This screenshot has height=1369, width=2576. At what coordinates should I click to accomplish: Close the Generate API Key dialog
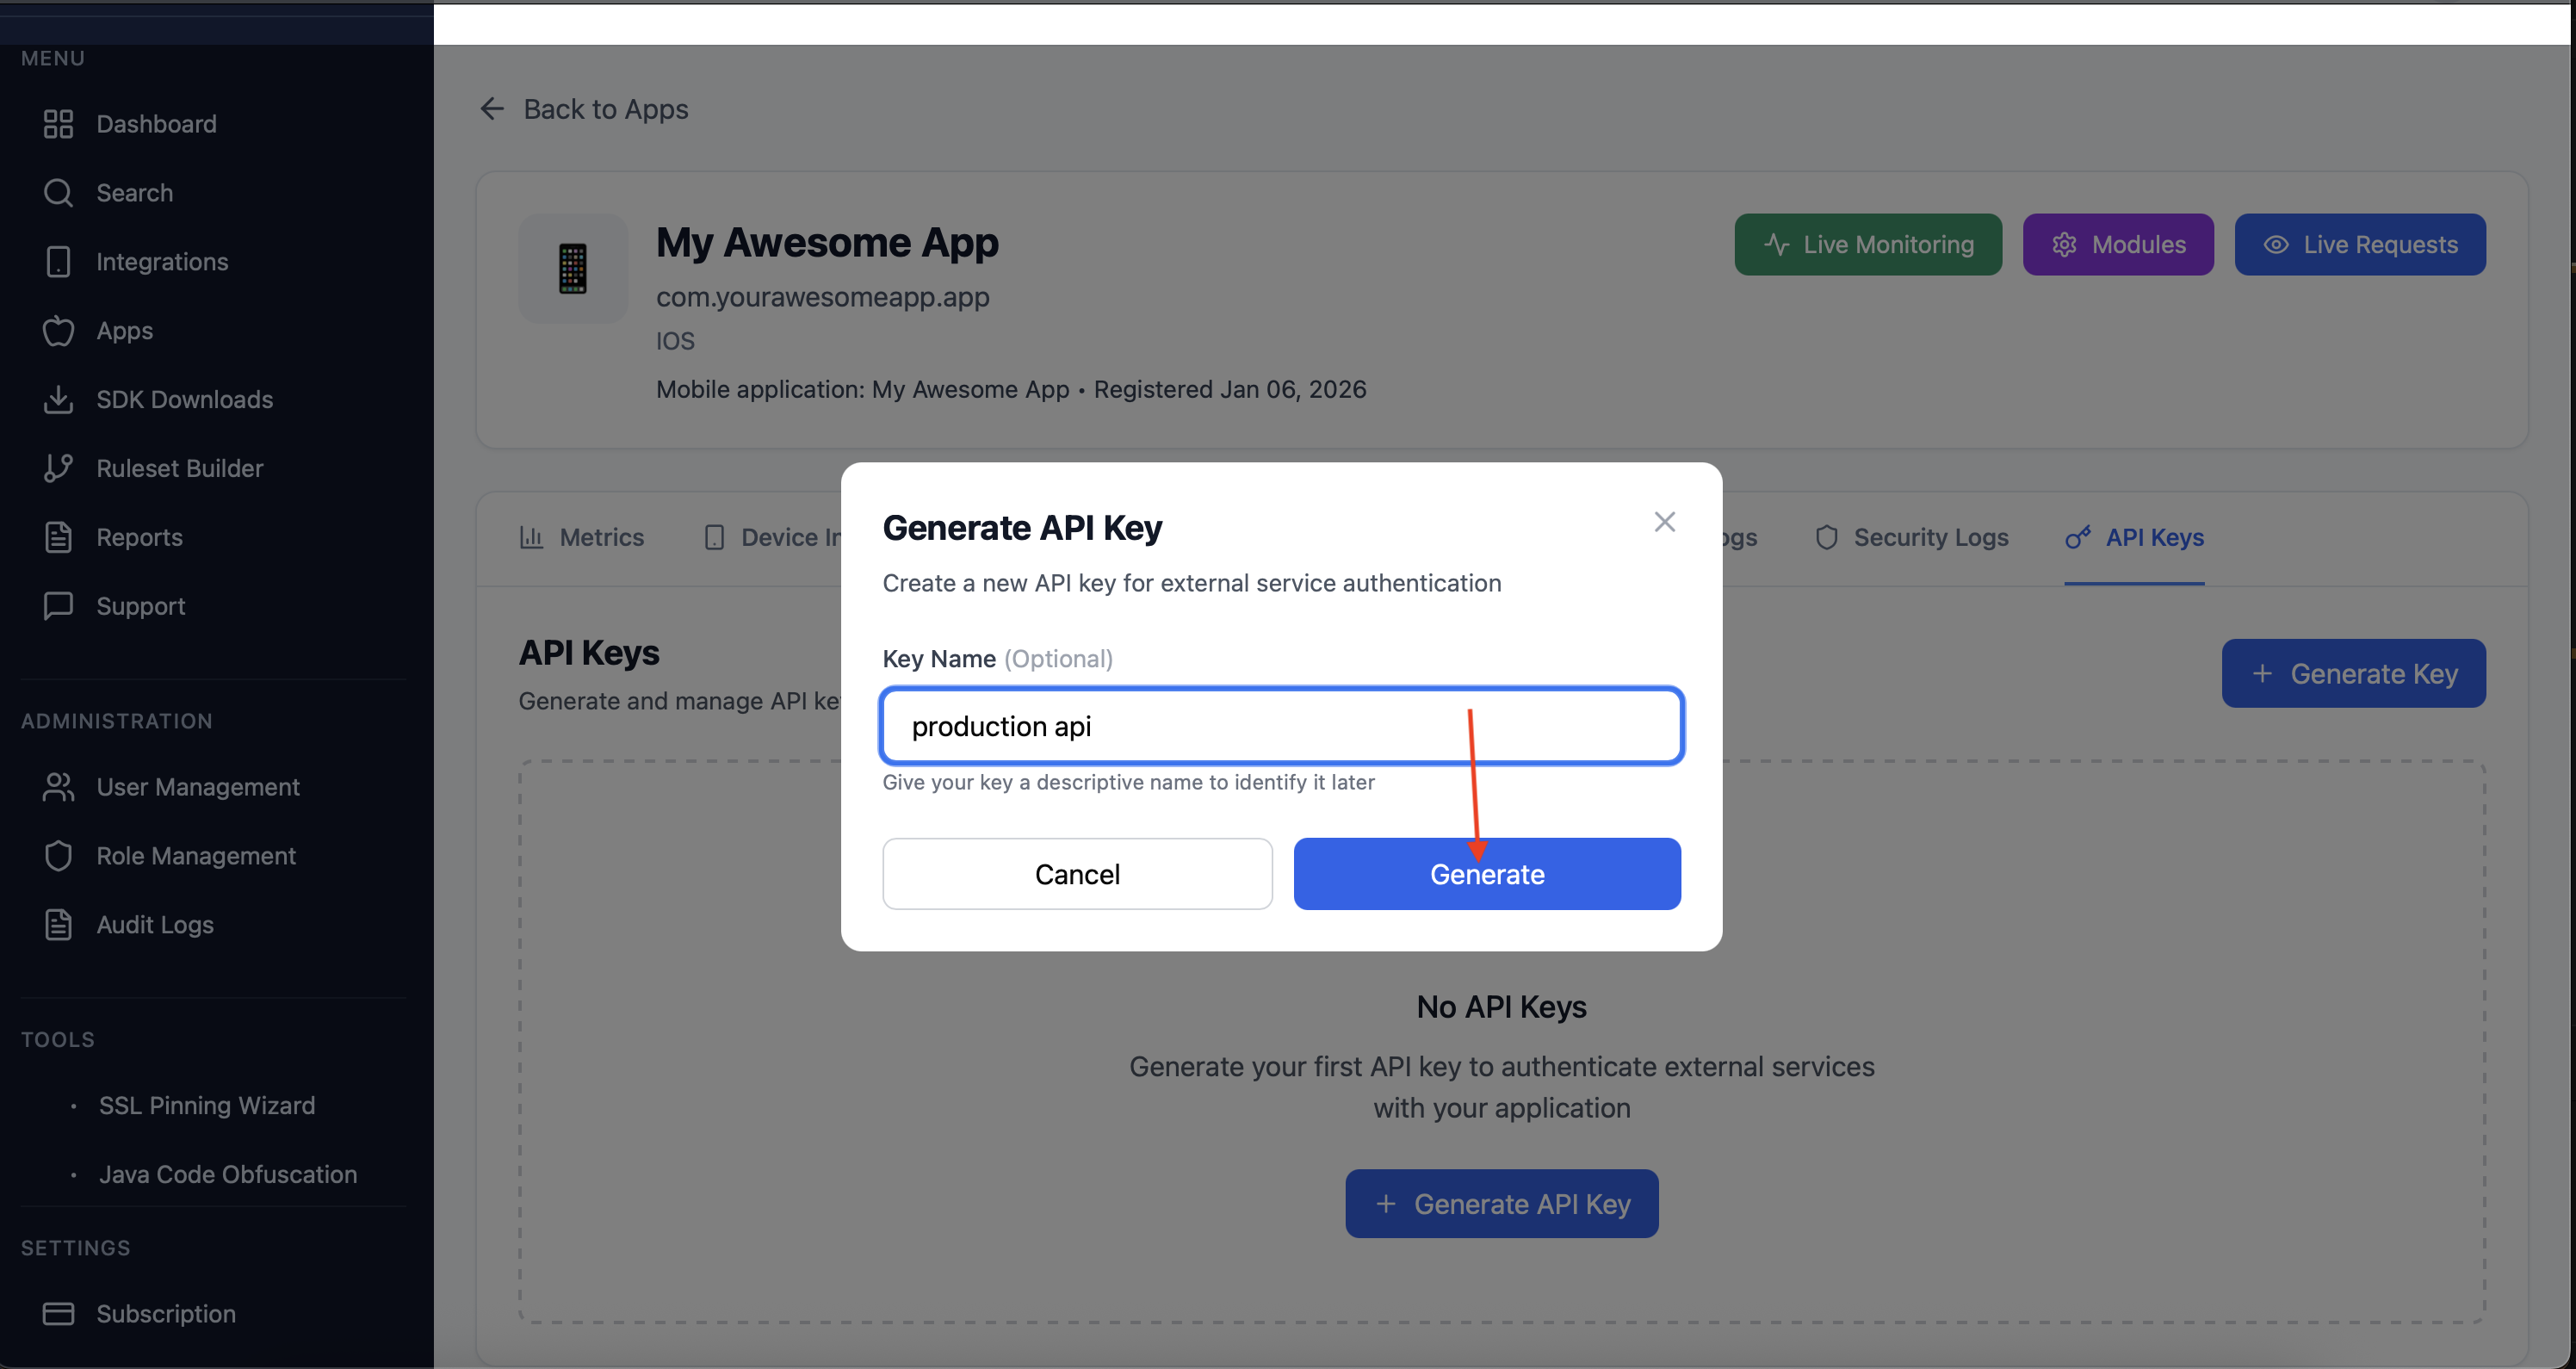coord(1665,522)
